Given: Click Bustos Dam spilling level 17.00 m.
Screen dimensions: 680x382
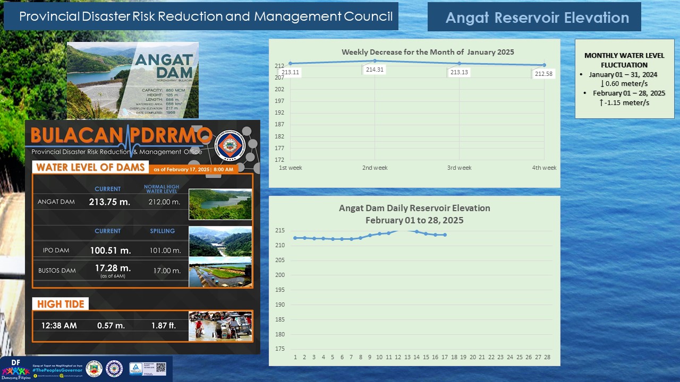Looking at the screenshot, I should pyautogui.click(x=167, y=271).
